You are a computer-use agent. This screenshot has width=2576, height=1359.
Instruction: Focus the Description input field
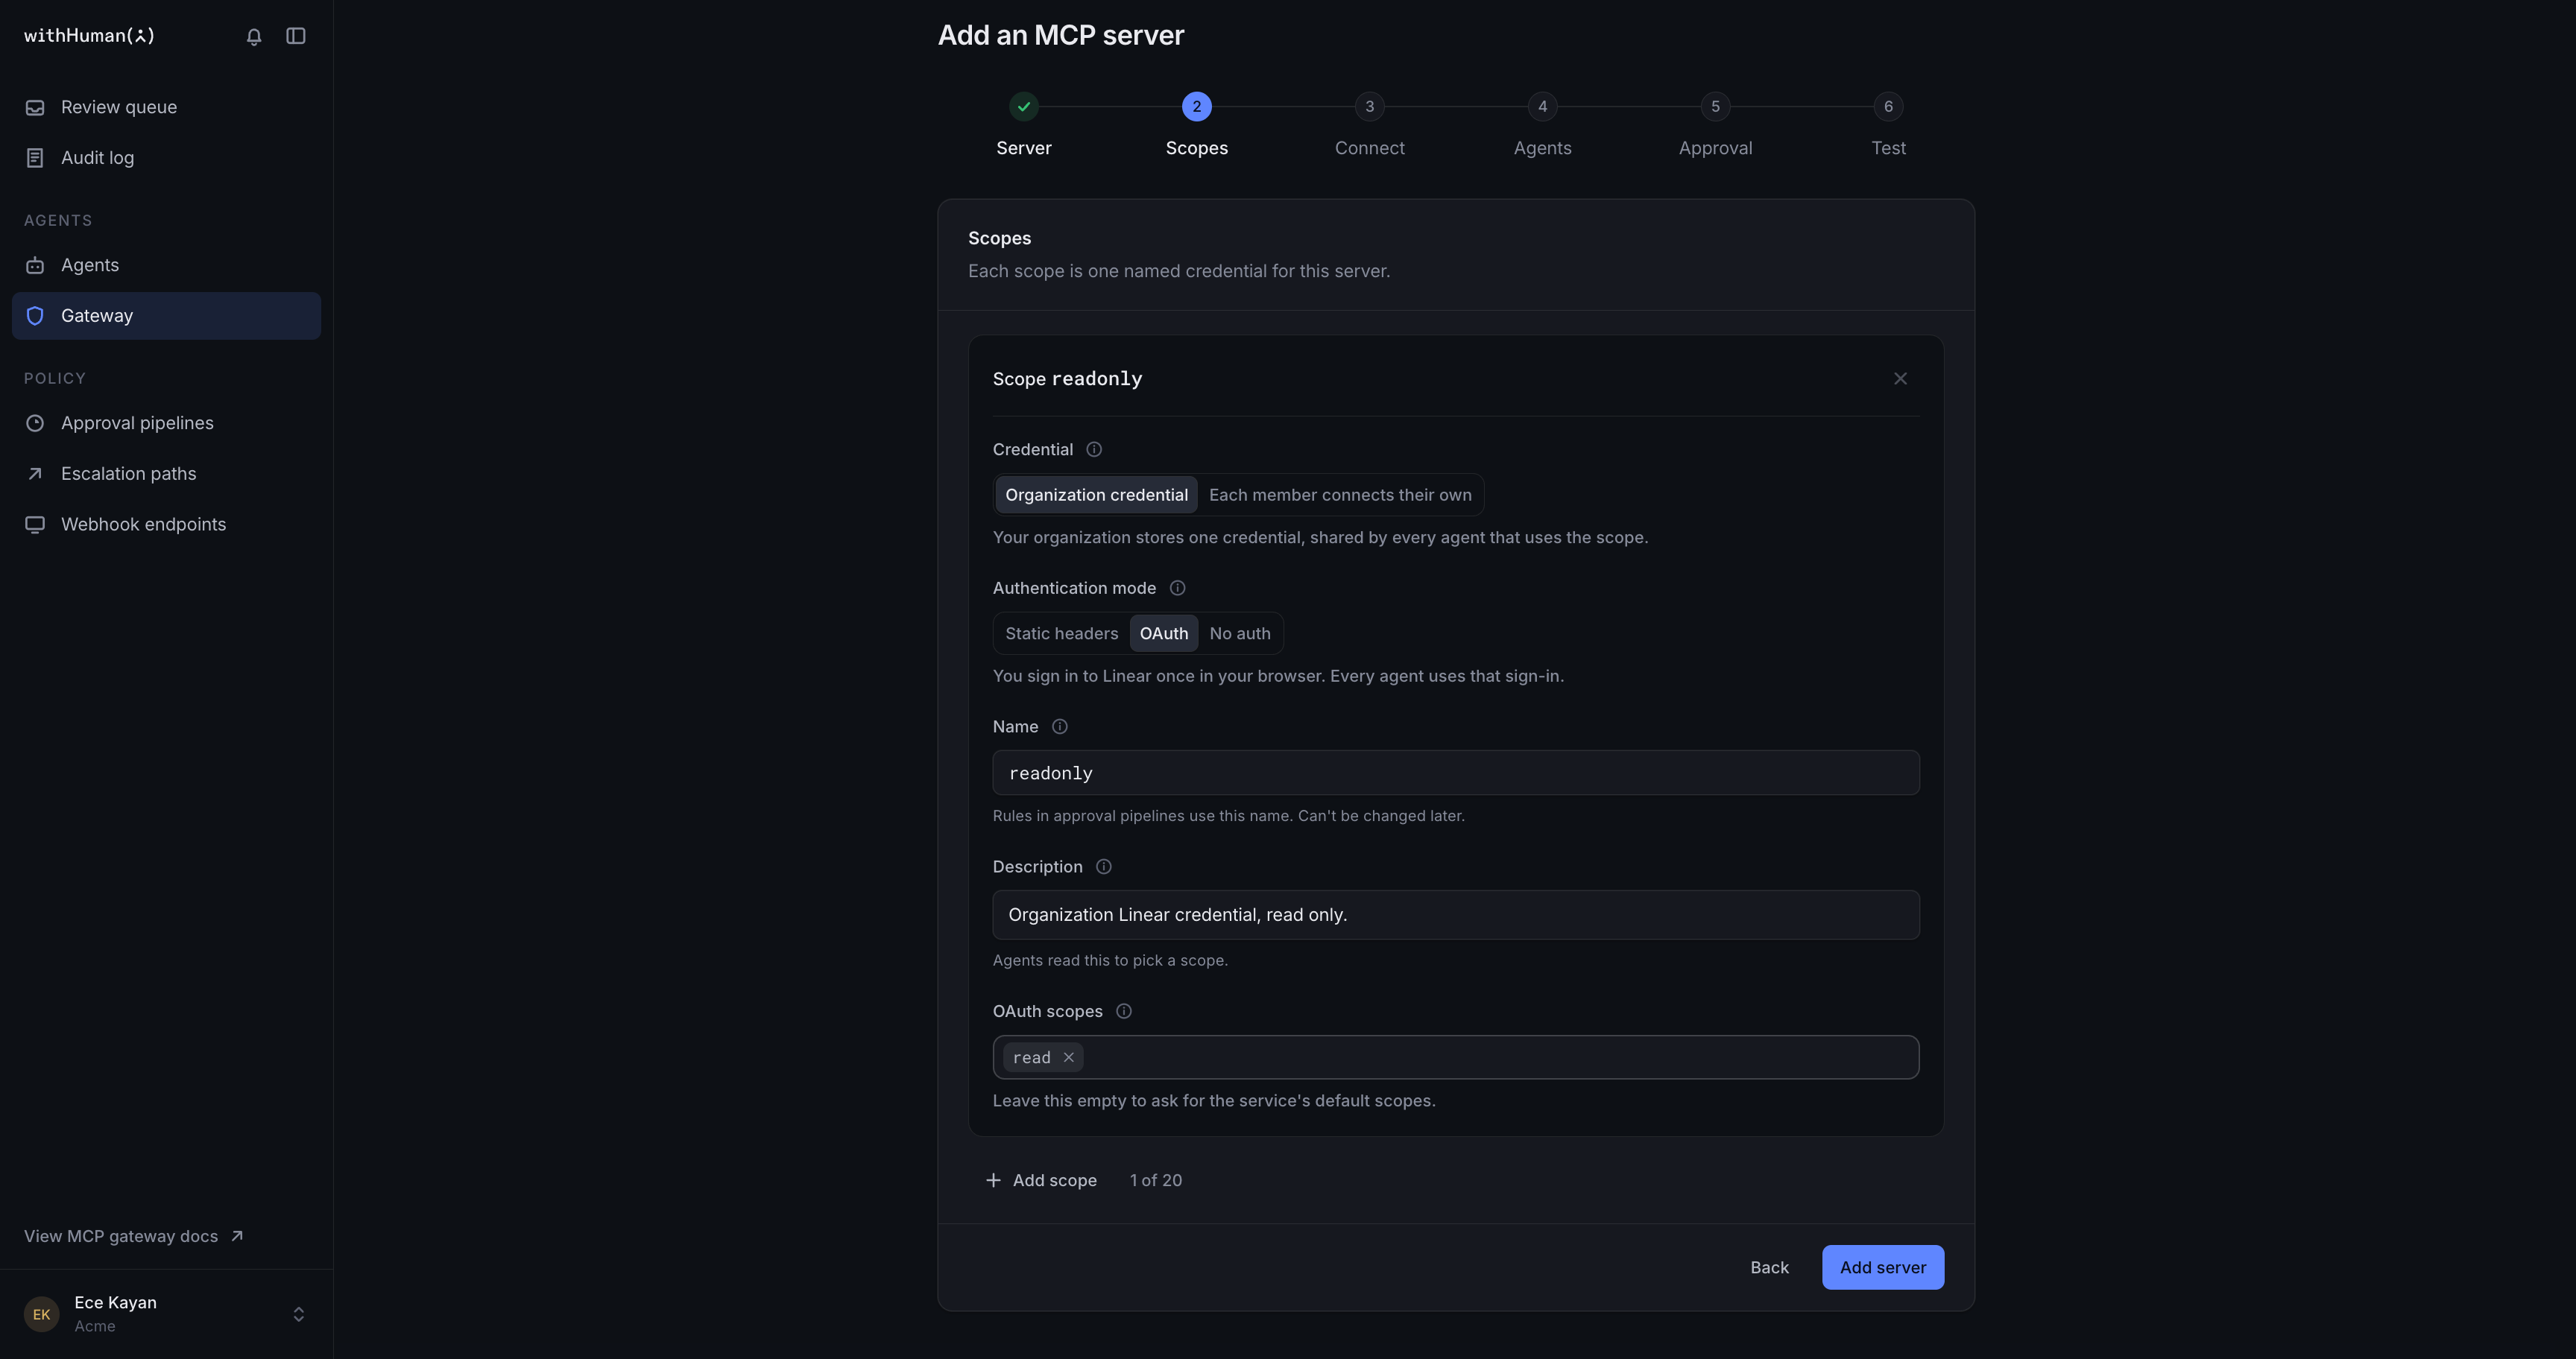click(x=1455, y=914)
